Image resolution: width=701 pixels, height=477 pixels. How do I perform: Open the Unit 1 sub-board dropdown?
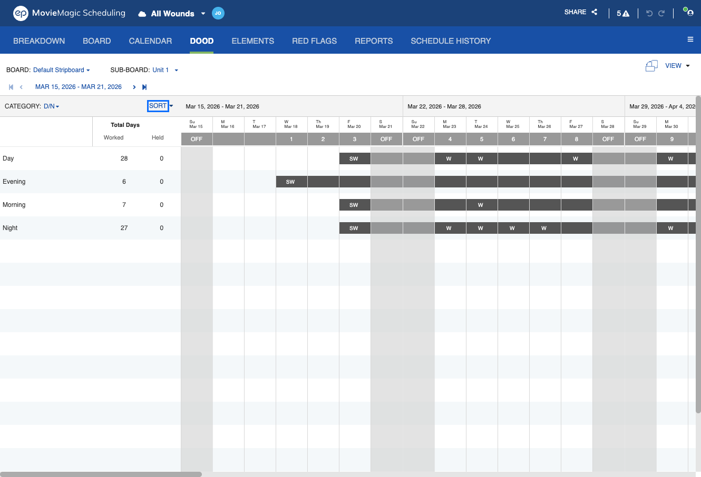(x=165, y=70)
